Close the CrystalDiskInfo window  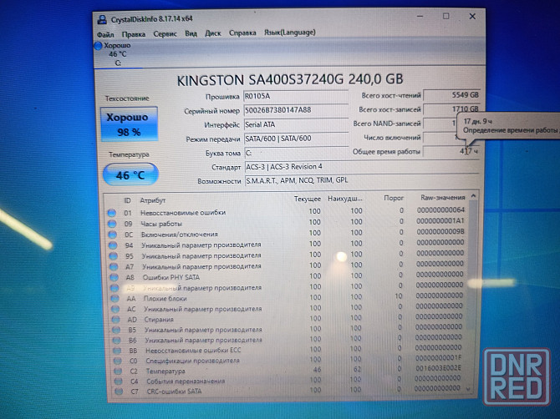[x=472, y=17]
